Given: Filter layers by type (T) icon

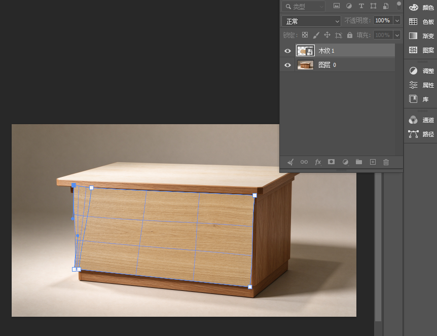Looking at the screenshot, I should 361,6.
